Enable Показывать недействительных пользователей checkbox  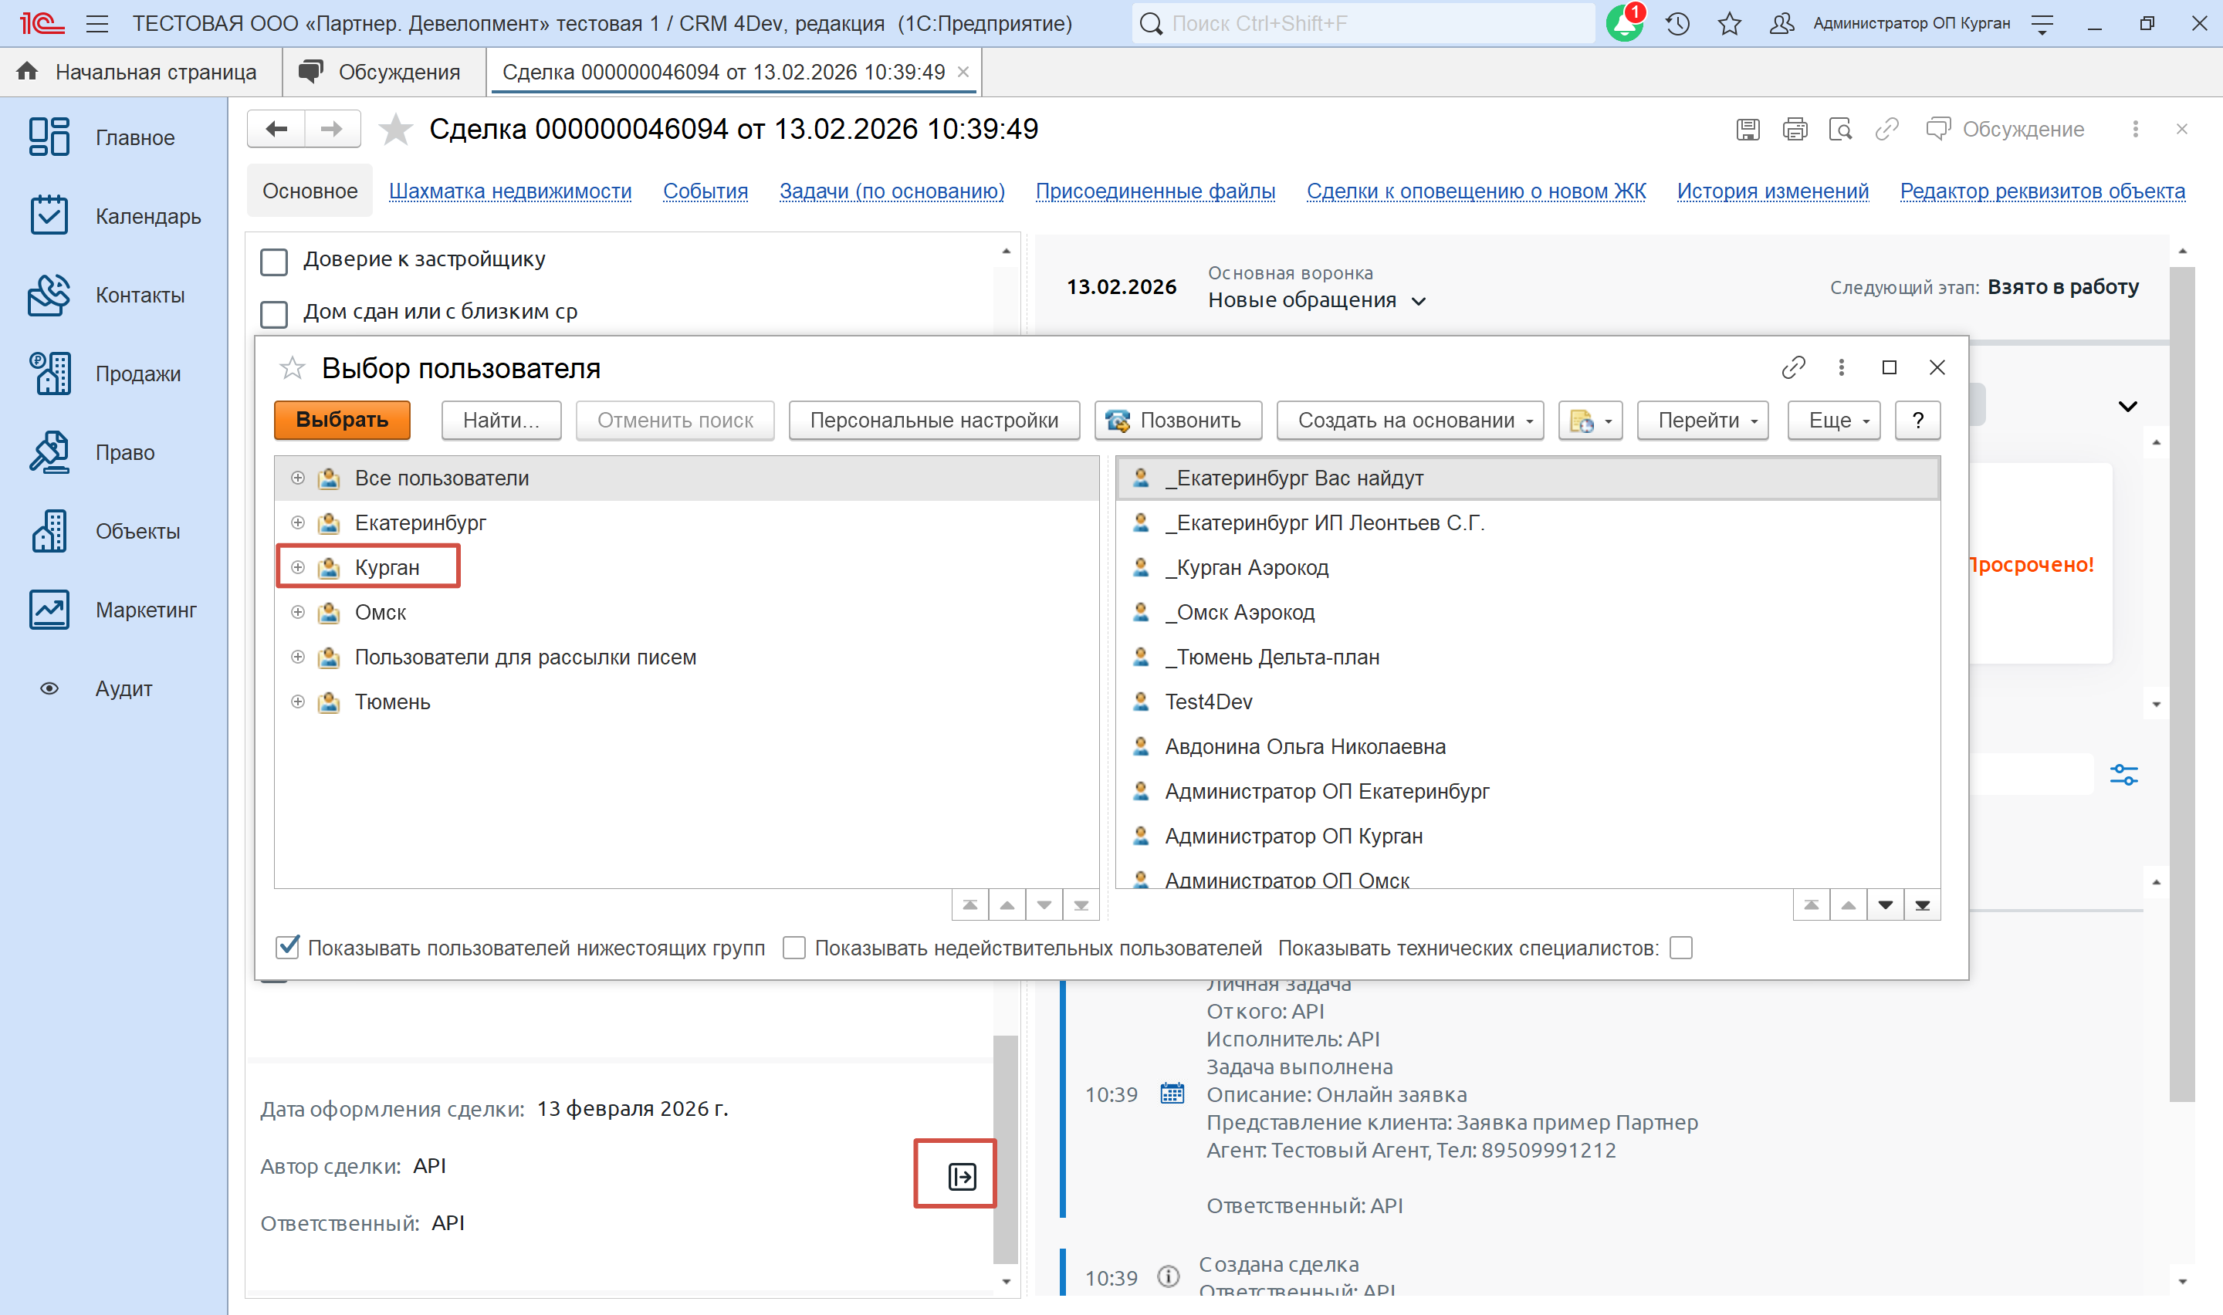[x=793, y=947]
